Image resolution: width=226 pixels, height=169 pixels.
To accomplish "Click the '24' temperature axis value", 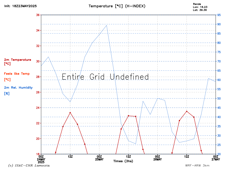I will [x=38, y=108].
